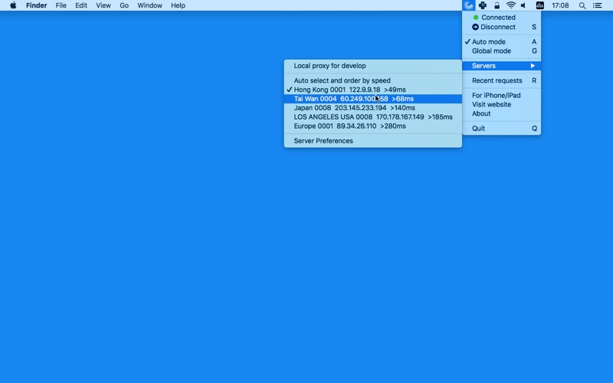Click the dark square menu bar icon
This screenshot has height=383, width=613.
[540, 5]
